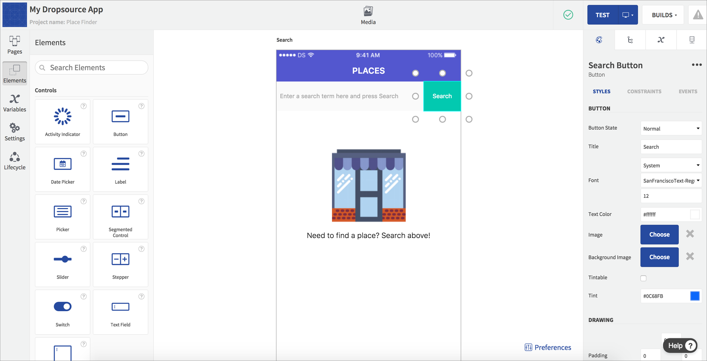707x361 pixels.
Task: Click the blue Tint color swatch
Action: click(695, 296)
